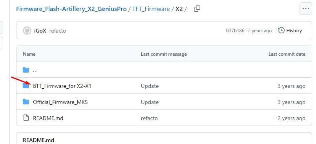Screen dimensions: 316x144
Task: Open the three-dot more options menu
Action: tap(306, 9)
